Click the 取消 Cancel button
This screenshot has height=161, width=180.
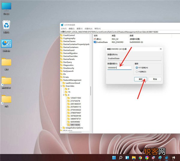(x=155, y=79)
